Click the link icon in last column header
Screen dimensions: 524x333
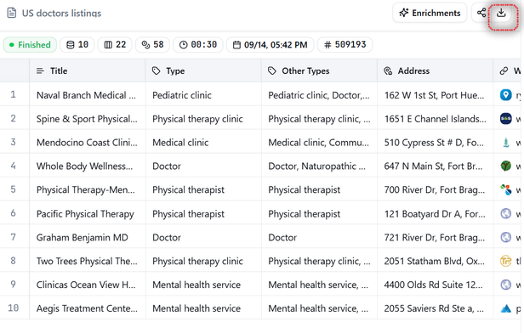(x=504, y=71)
